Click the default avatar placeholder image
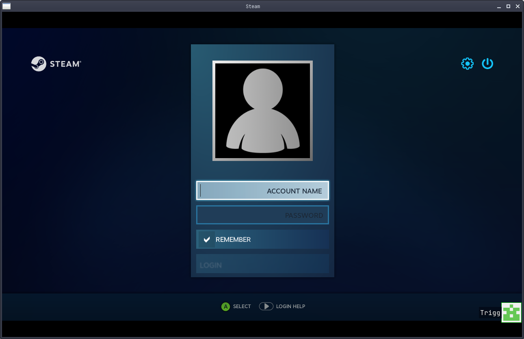The image size is (524, 339). (262, 111)
